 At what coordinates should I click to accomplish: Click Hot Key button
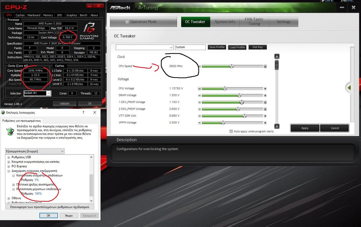257,47
